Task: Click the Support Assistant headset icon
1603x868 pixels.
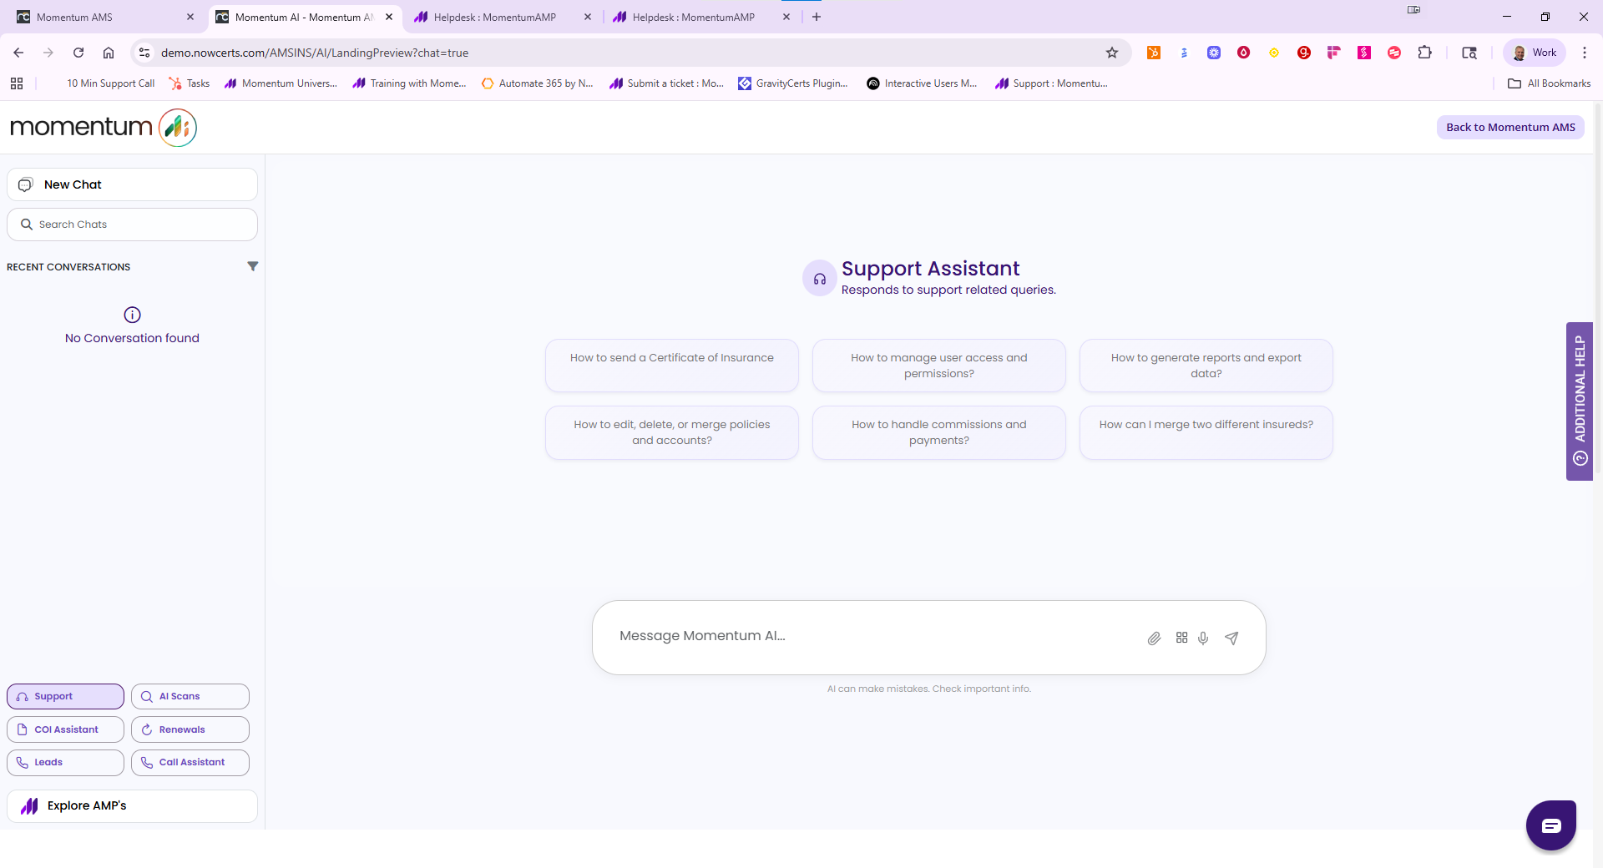Action: (x=820, y=279)
